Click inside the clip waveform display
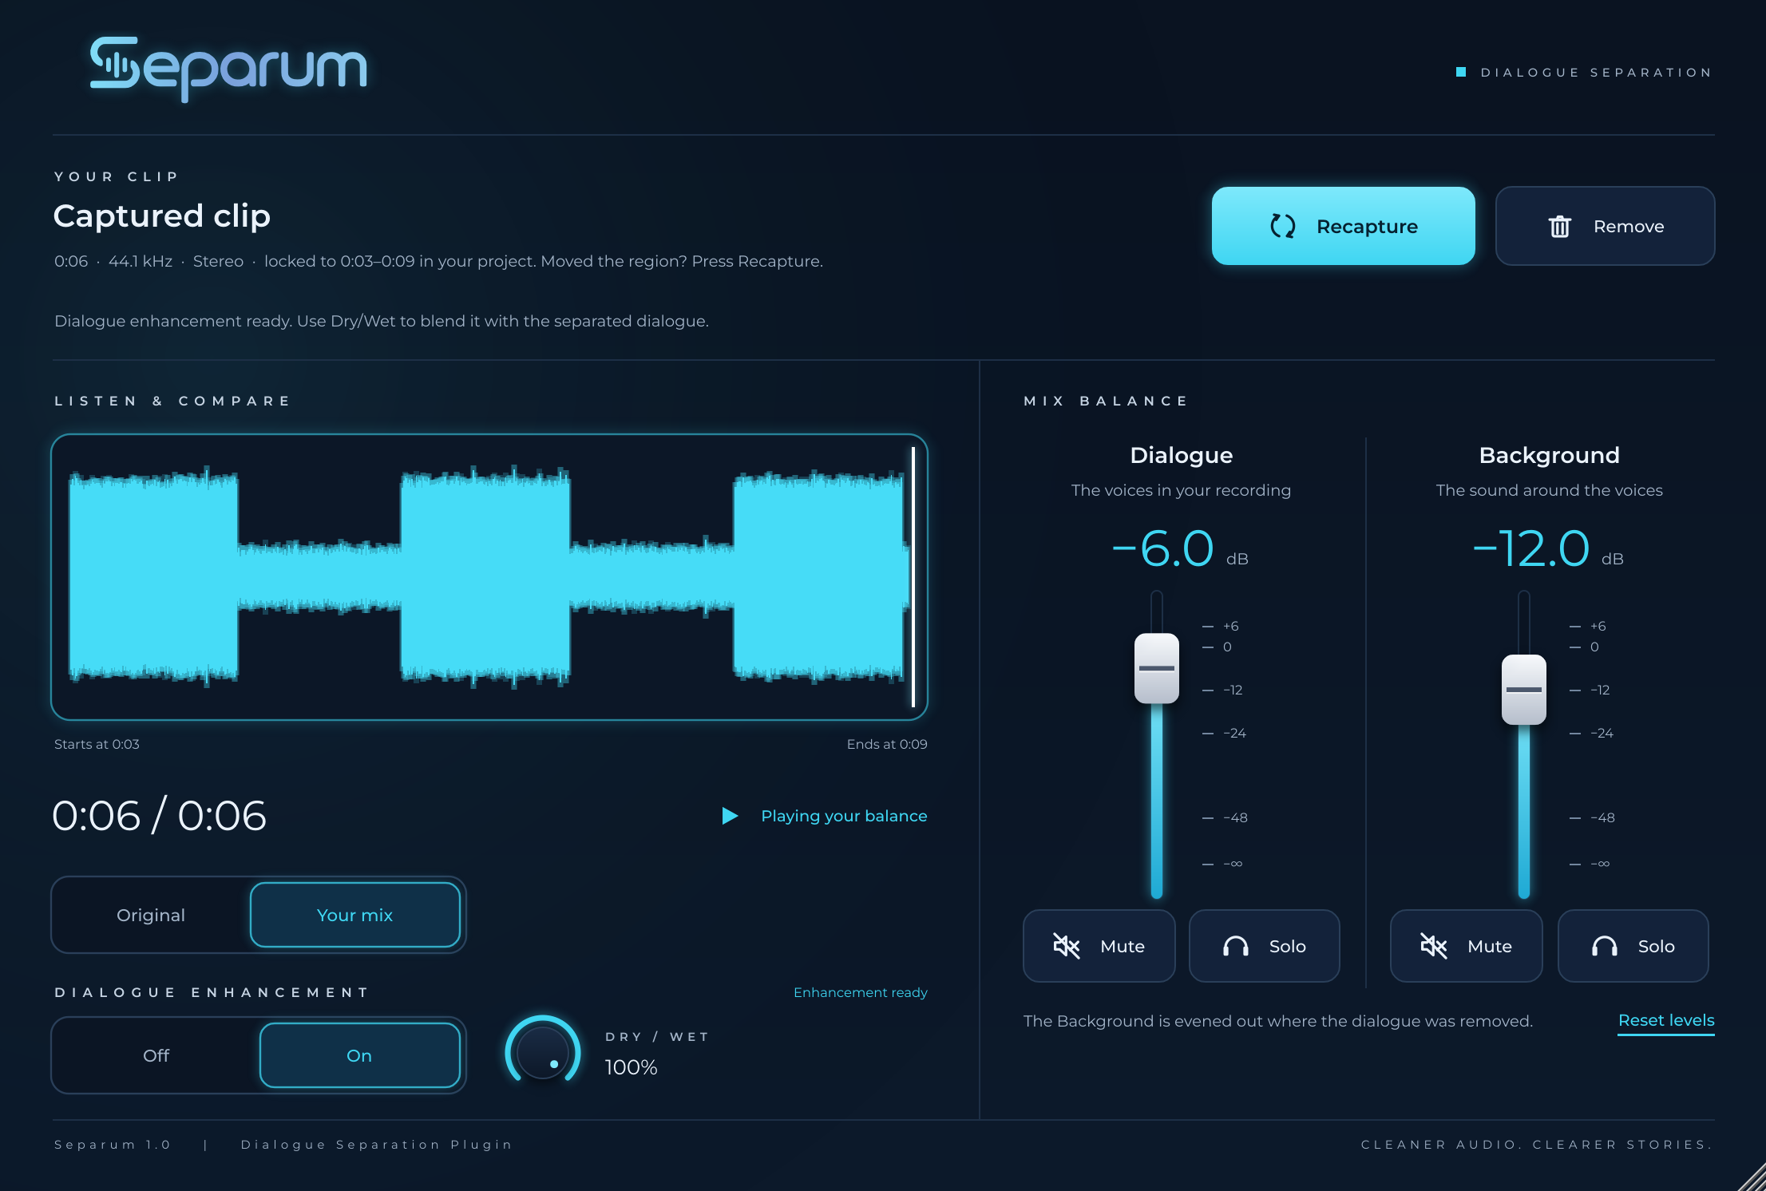The height and width of the screenshot is (1191, 1766). click(x=489, y=577)
